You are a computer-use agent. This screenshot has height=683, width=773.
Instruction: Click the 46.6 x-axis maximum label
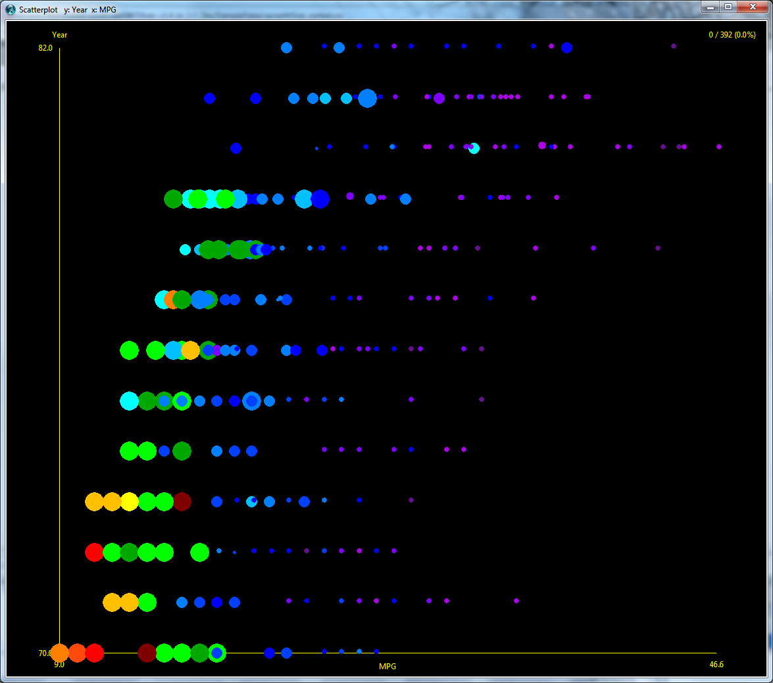pyautogui.click(x=716, y=665)
